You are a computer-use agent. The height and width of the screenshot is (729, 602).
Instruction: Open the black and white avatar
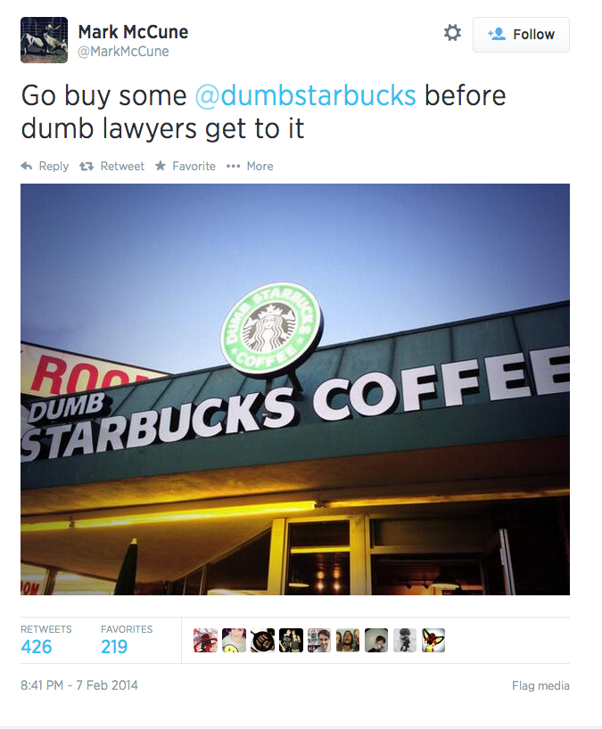pyautogui.click(x=405, y=640)
